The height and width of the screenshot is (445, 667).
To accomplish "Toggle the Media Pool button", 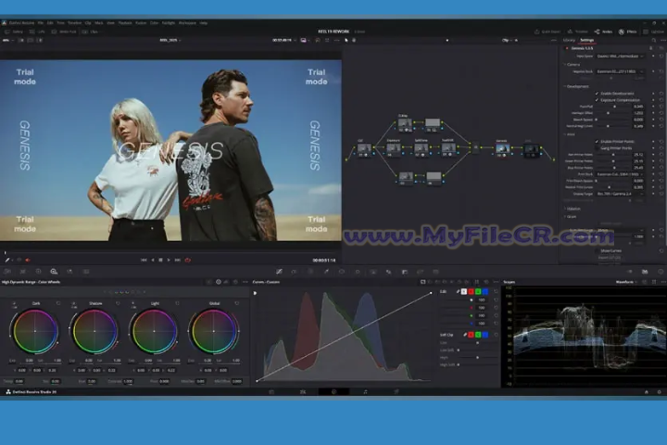I will (64, 32).
